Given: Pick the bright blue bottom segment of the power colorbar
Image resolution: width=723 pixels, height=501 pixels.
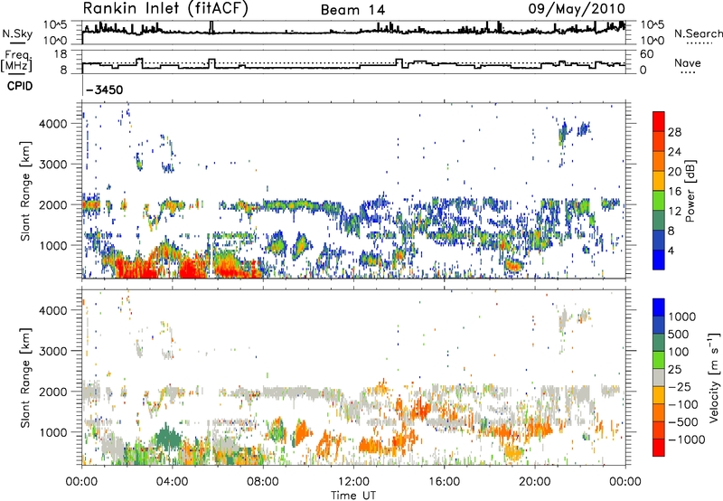Looking at the screenshot, I should coord(659,260).
